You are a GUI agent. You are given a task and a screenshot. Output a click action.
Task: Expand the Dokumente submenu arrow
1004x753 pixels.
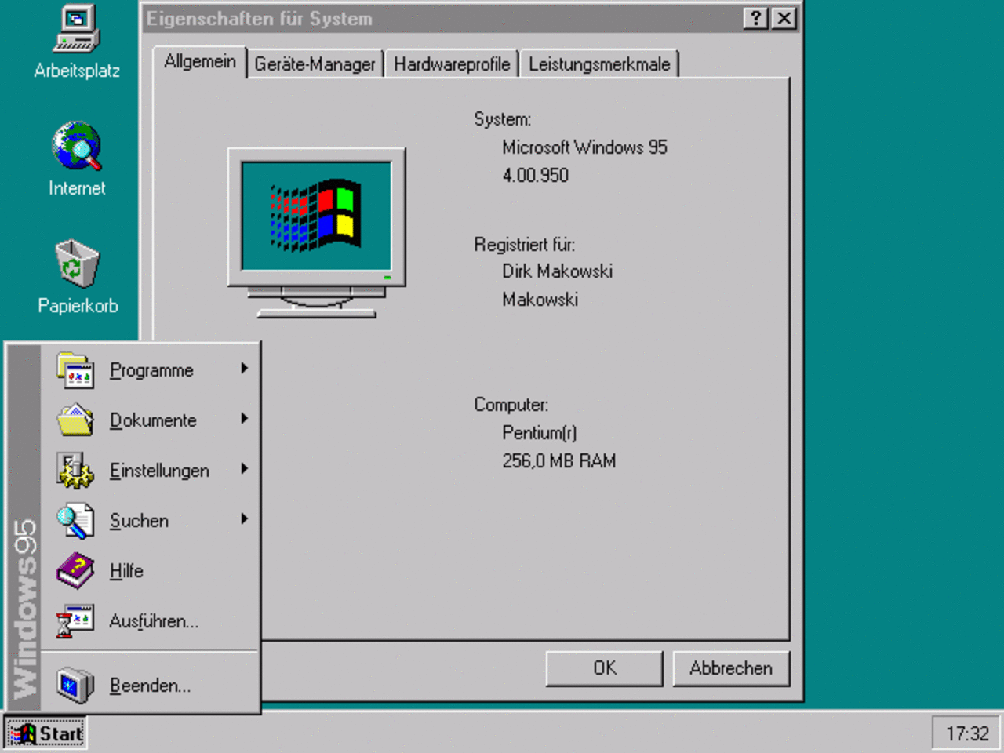pyautogui.click(x=245, y=418)
